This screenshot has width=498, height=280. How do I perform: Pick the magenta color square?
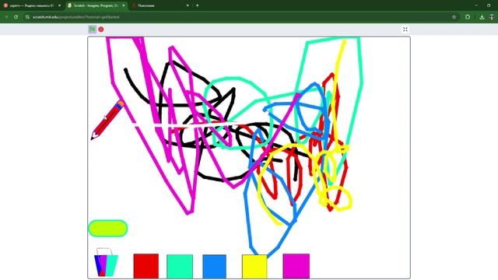point(296,266)
